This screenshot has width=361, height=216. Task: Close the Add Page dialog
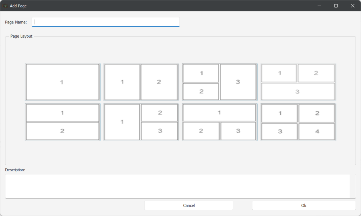(352, 6)
